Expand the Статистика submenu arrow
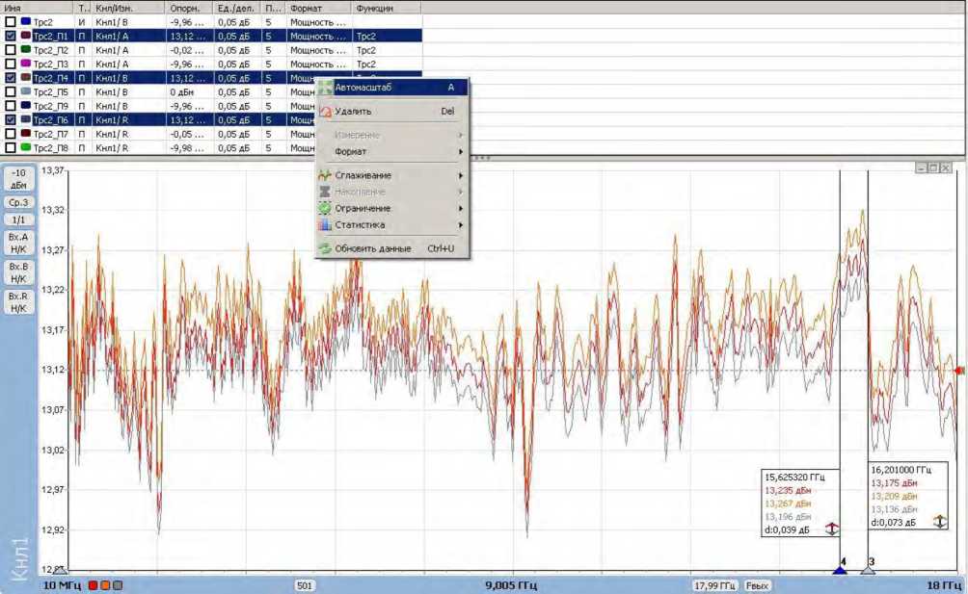The image size is (968, 594). [x=461, y=225]
